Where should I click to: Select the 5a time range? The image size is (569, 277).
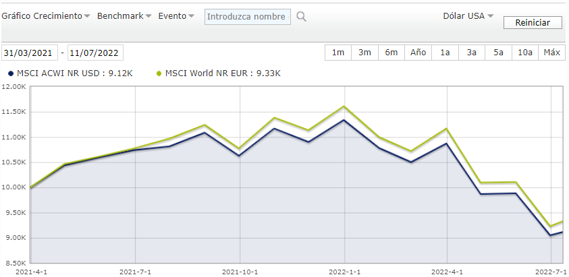(x=498, y=53)
